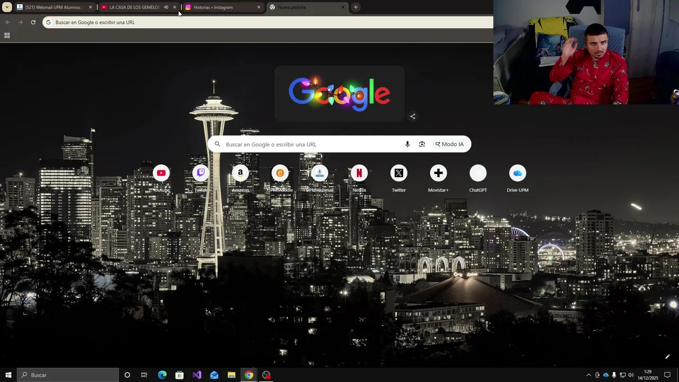Open the apps grid in bookmarks bar
The image size is (679, 382).
coord(7,36)
